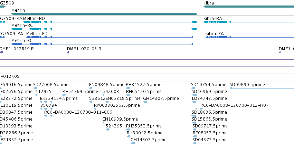Select the SD09890.5prime EST arrow
Image resolution: width=294 pixels, height=145 pixels.
pos(262,88)
